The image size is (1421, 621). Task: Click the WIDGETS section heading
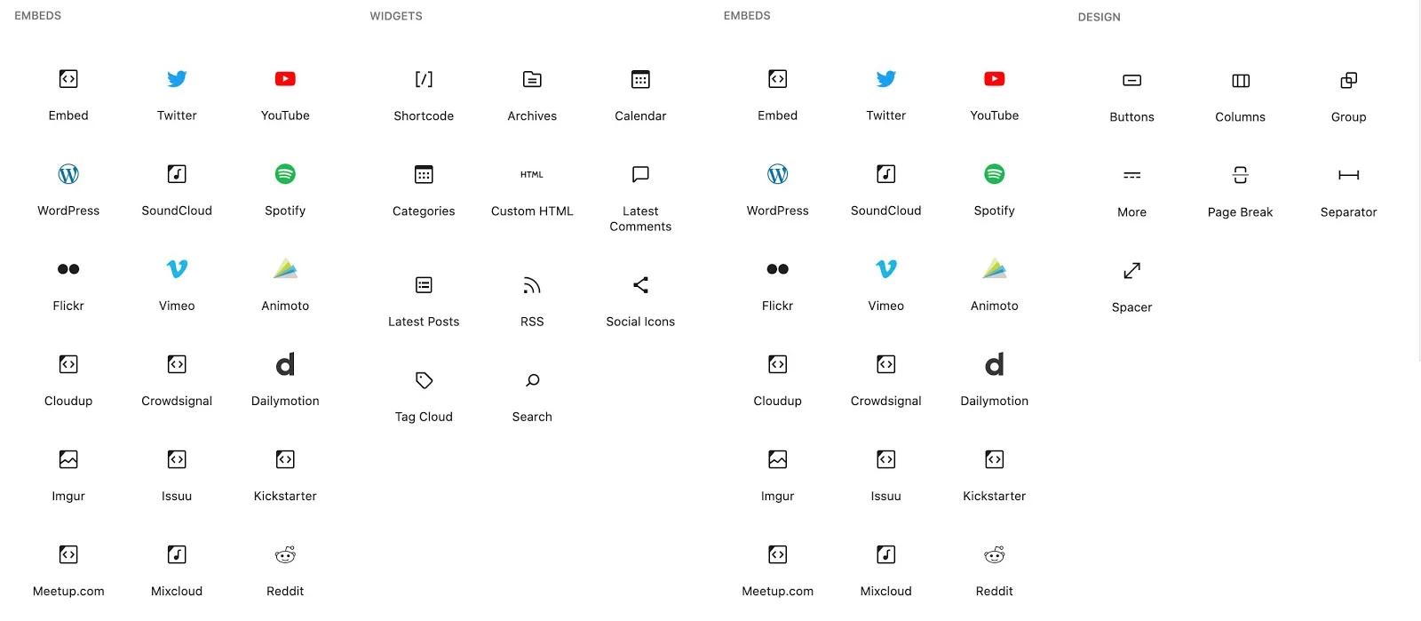click(396, 16)
